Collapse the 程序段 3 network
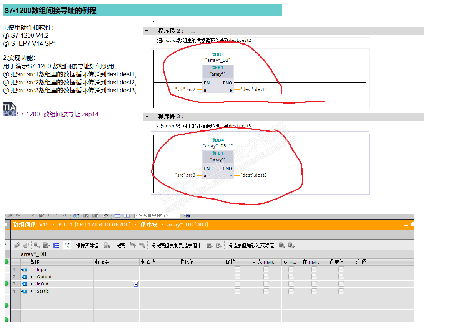This screenshot has width=453, height=335. (x=147, y=117)
